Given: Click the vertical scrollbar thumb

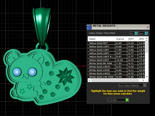Looking at the screenshot, I should 147,46.
